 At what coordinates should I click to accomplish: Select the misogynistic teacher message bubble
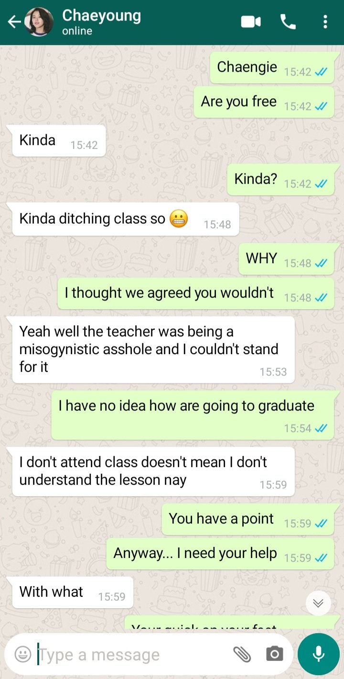153,349
